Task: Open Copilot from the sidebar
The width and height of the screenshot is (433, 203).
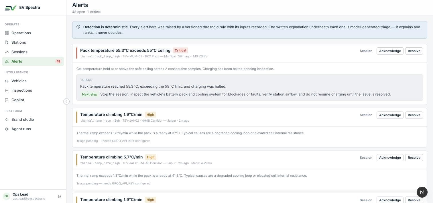Action: point(33,100)
